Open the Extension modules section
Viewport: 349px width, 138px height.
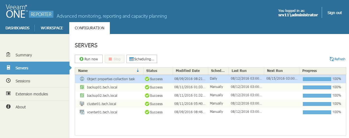pos(34,94)
